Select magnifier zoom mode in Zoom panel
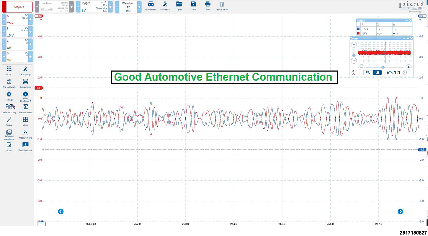The height and width of the screenshot is (236, 428). click(368, 72)
